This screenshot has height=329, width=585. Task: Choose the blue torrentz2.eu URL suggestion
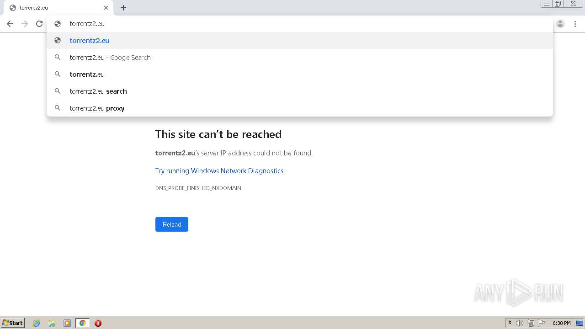click(x=300, y=40)
